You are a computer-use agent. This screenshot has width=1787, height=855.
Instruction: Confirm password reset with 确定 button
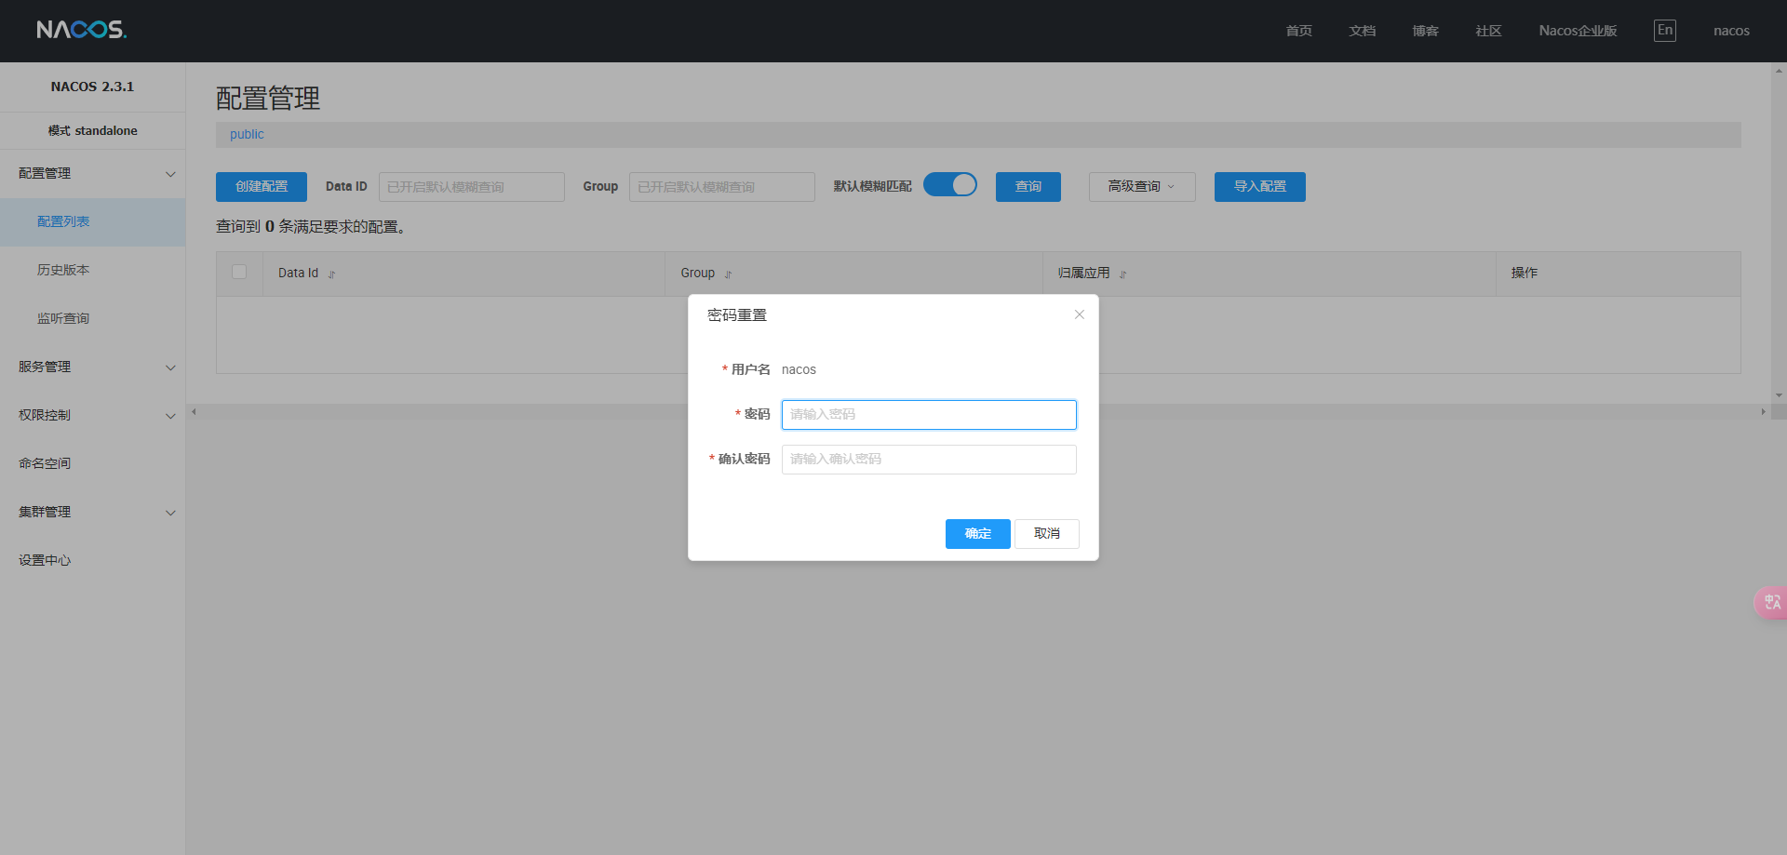pos(977,534)
